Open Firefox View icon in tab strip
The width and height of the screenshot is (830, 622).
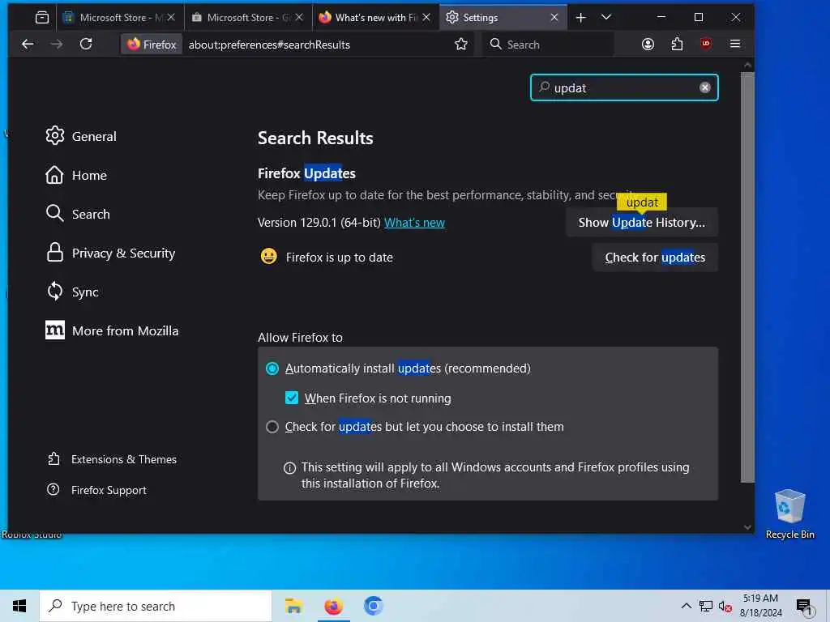click(x=42, y=18)
